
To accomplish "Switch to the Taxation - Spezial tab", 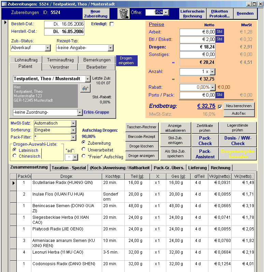I will click(69, 168).
